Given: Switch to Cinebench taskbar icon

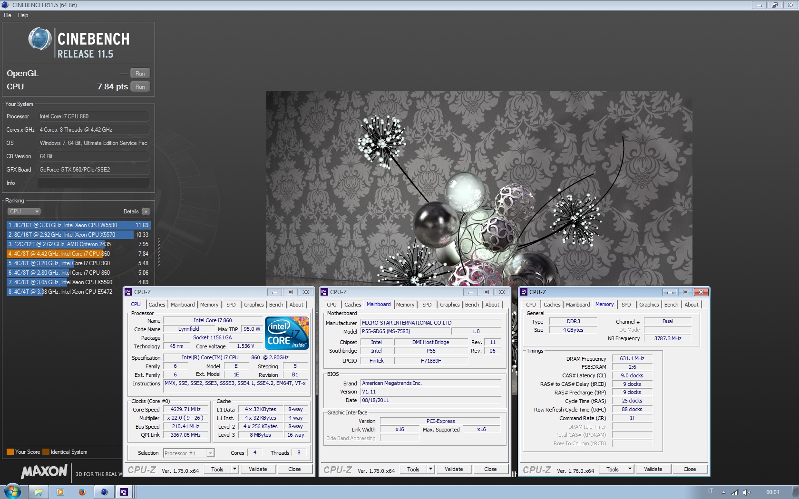Looking at the screenshot, I should [104, 492].
